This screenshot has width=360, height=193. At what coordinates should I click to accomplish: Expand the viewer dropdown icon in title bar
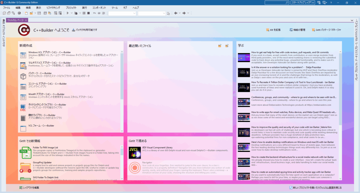pyautogui.click(x=324, y=2)
